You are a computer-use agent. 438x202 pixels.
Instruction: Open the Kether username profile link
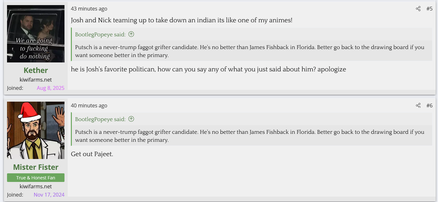point(36,70)
